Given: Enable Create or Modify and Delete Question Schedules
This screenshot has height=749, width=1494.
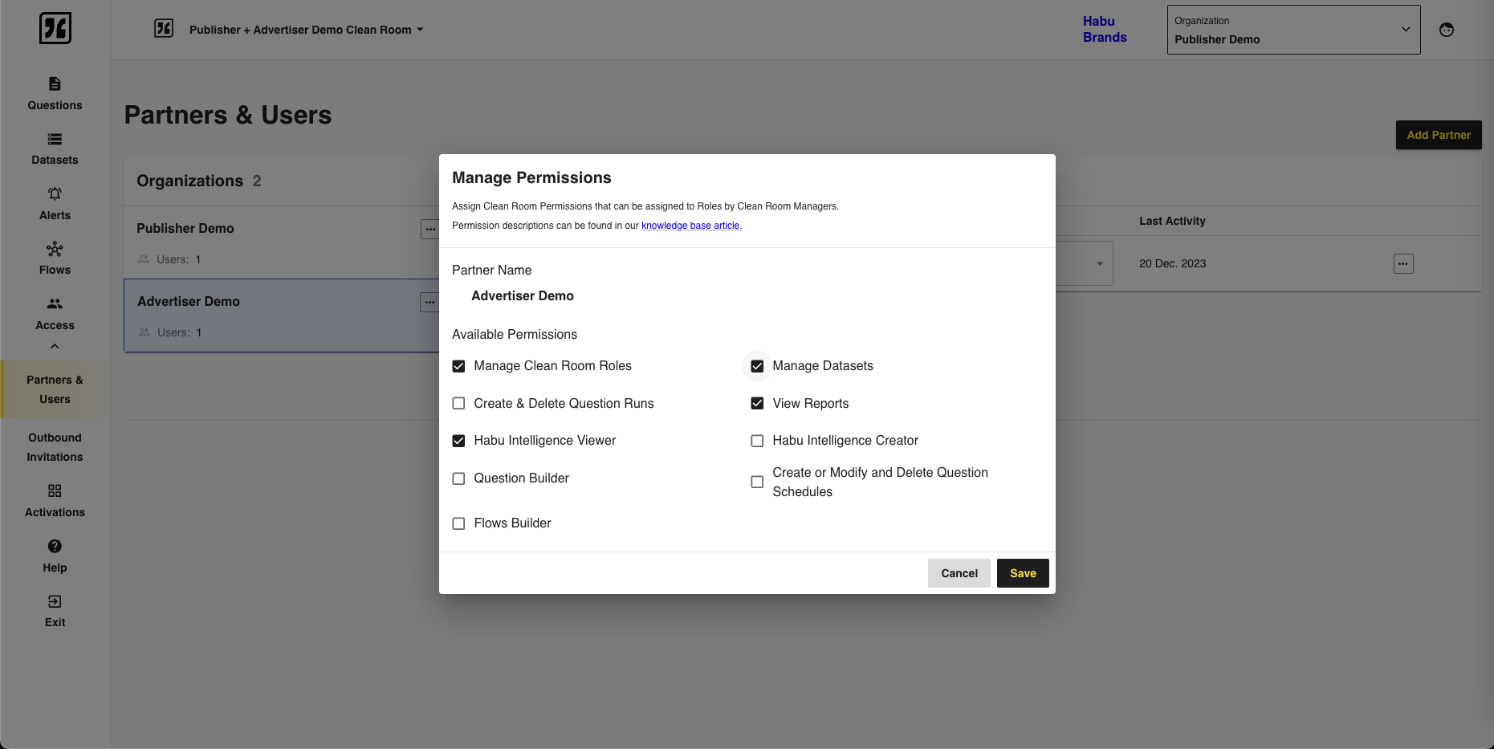Looking at the screenshot, I should 757,482.
